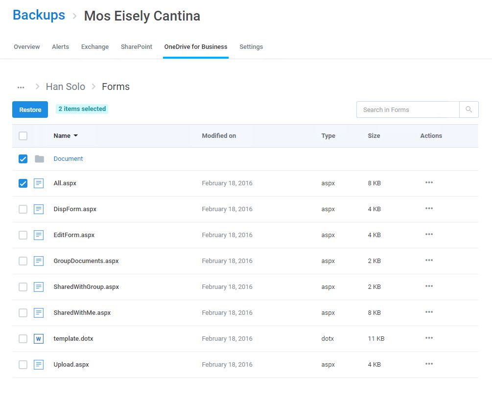Screen dimensions: 492x395
Task: Open actions ellipsis for GroupDocuments.aspx
Action: [x=429, y=260]
